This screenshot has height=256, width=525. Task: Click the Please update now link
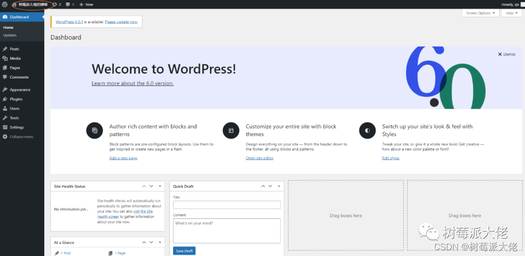(121, 22)
